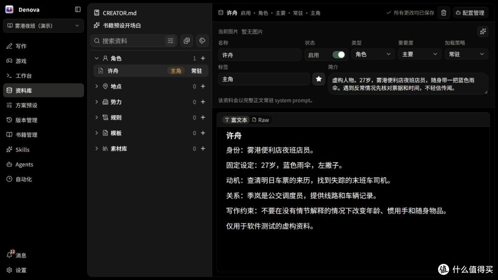
Task: Open 版本管理 in the sidebar
Action: pos(43,120)
